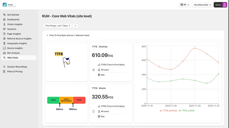
Task: Click the desktop monitor icon in TTFB Desktop card
Action: tap(94, 70)
